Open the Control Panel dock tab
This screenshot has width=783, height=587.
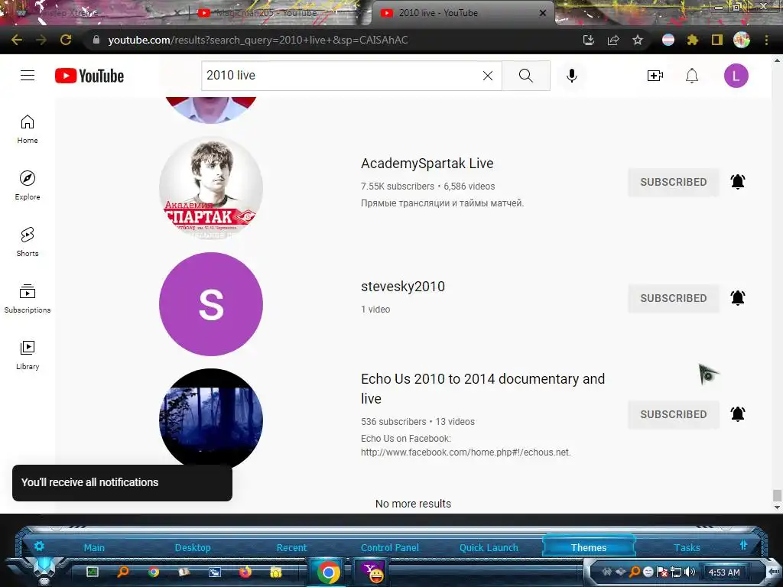coord(390,547)
